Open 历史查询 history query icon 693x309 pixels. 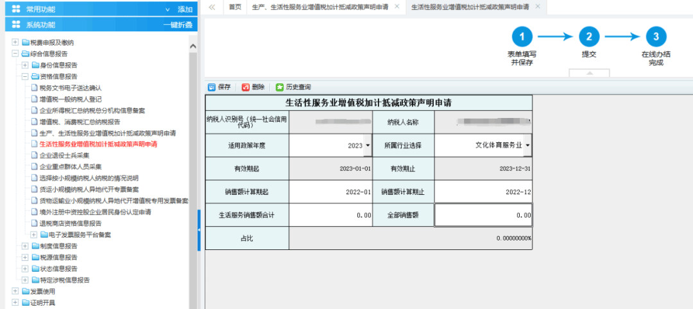(279, 87)
